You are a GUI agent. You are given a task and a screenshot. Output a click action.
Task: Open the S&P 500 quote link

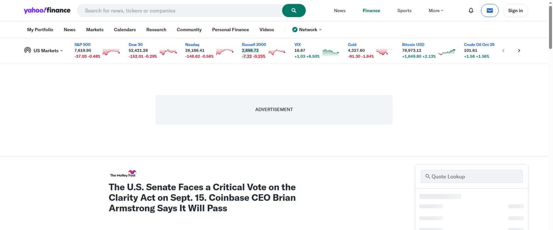click(82, 45)
